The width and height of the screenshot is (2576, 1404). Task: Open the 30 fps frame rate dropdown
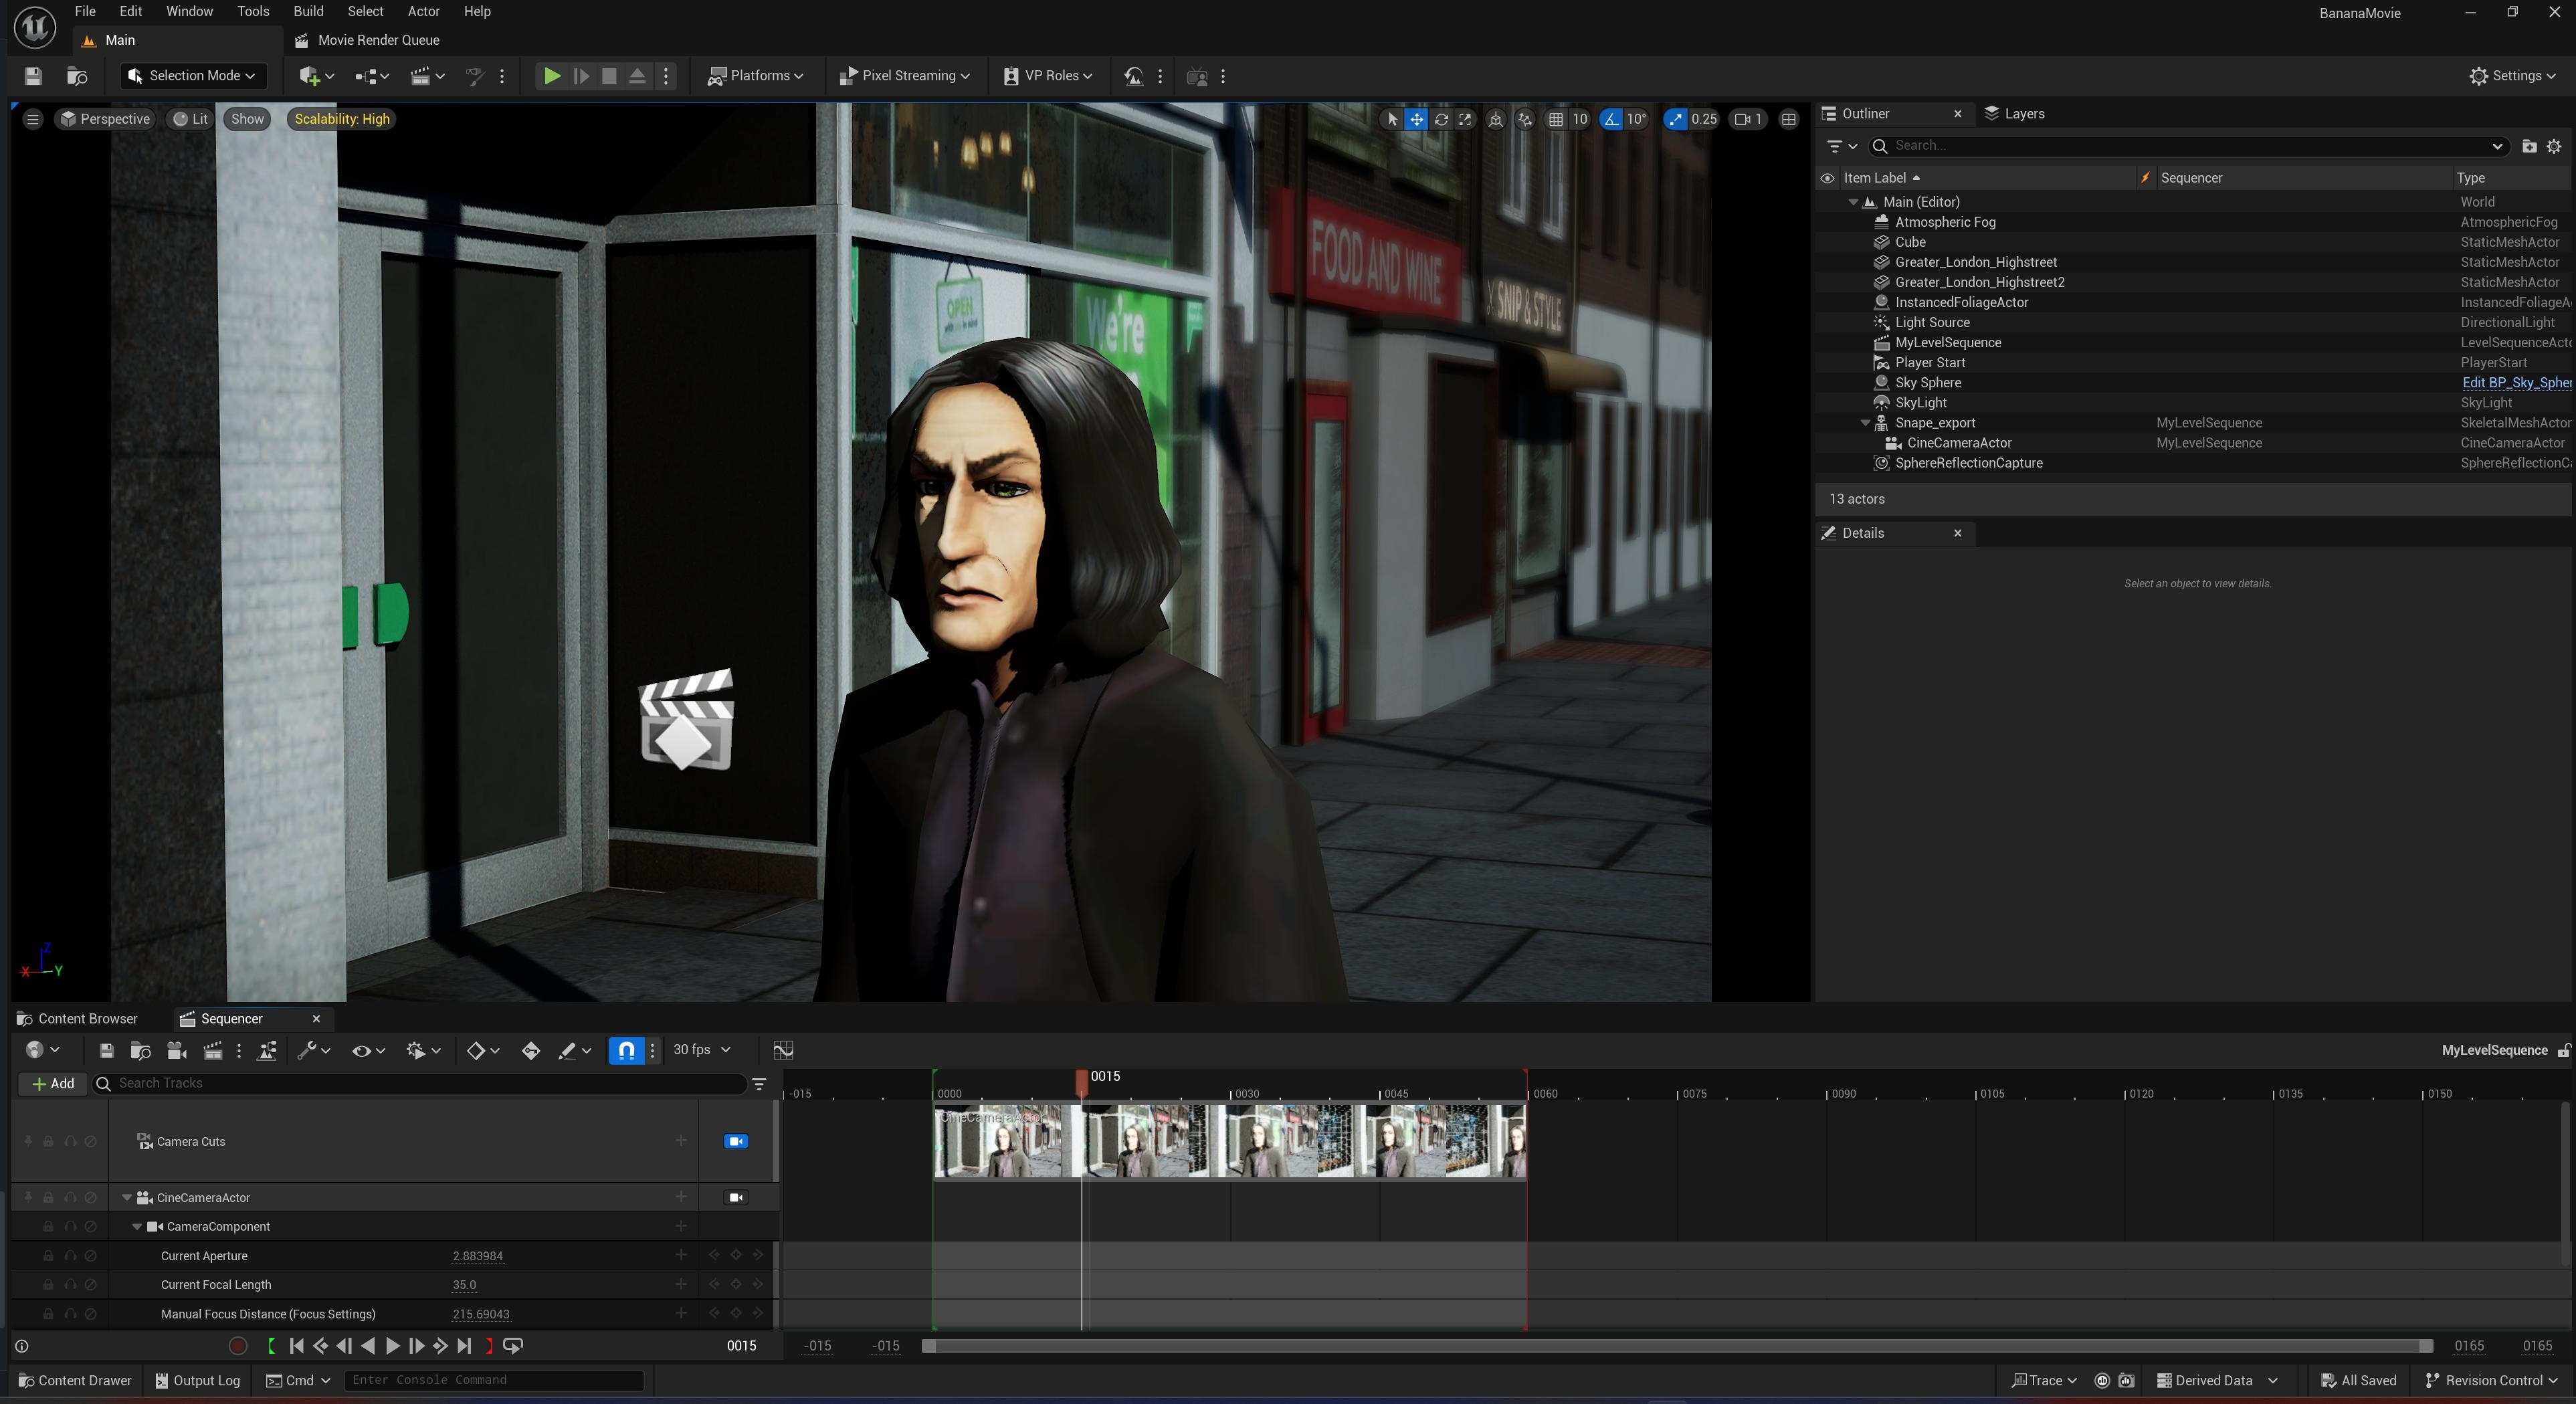[701, 1050]
